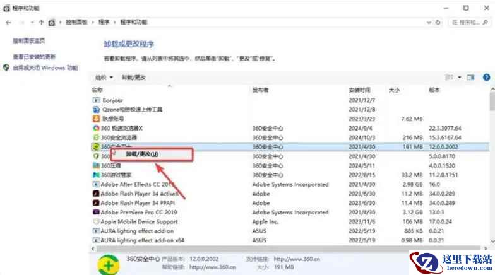Select 联想账号 orange icon
495x275 pixels.
pos(96,119)
